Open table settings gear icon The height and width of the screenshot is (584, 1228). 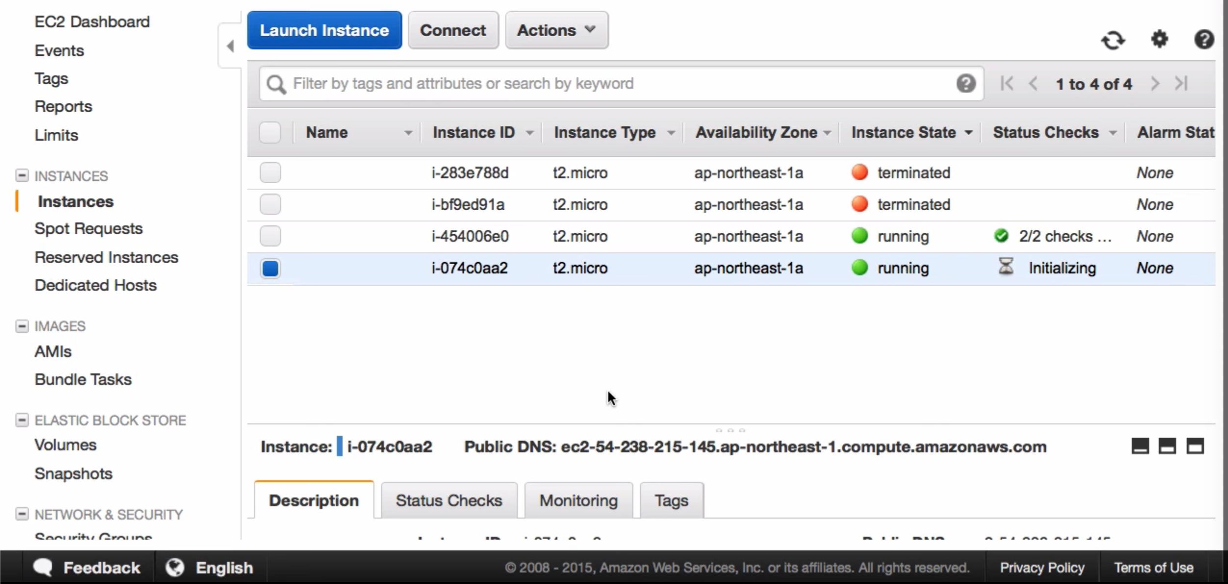coord(1159,39)
